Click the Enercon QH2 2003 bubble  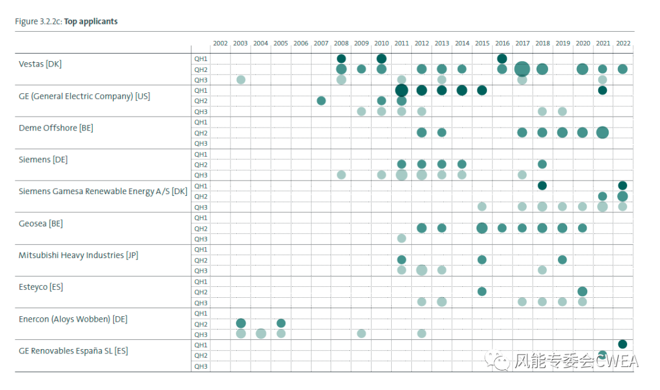[x=241, y=323]
